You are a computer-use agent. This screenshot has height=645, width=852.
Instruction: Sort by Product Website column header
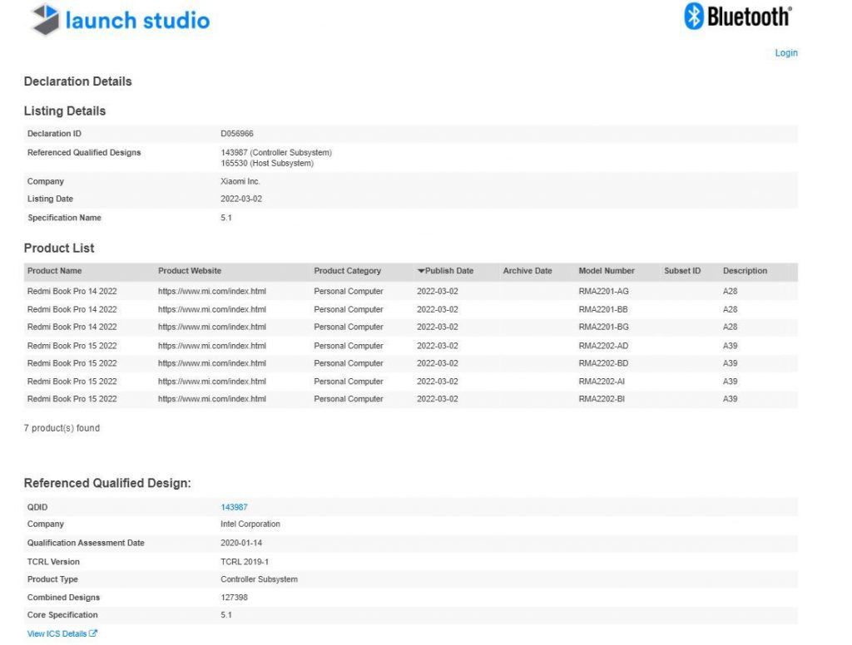pos(190,271)
